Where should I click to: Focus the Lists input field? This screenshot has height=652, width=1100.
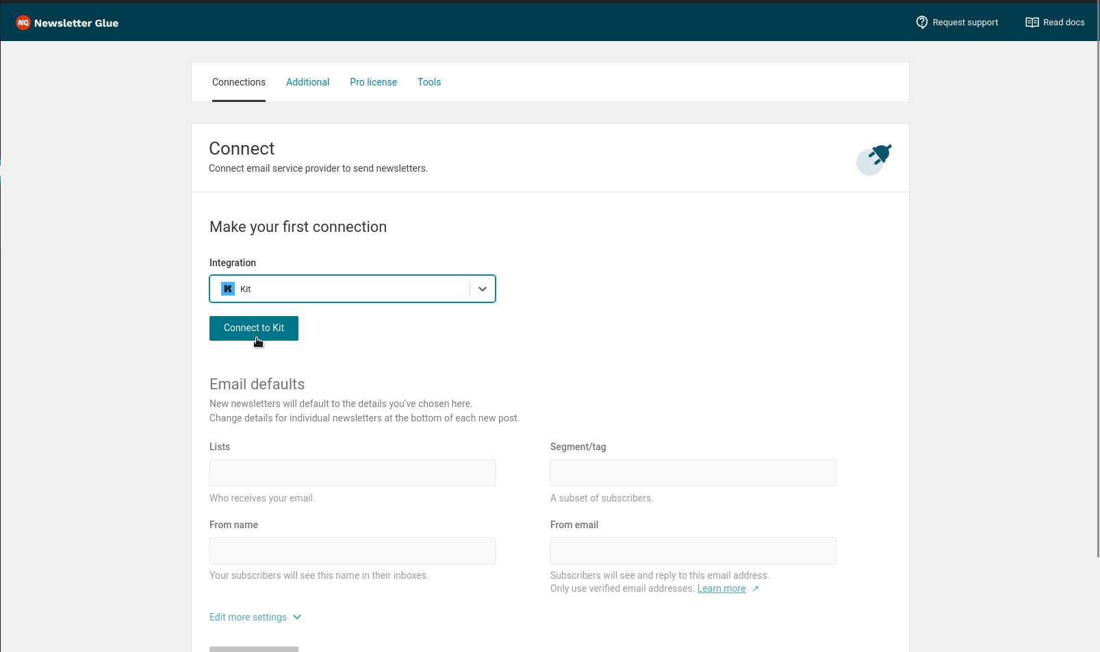[x=352, y=473]
